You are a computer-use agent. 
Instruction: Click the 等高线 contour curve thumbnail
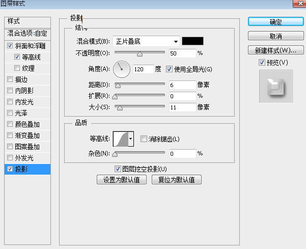[121, 139]
